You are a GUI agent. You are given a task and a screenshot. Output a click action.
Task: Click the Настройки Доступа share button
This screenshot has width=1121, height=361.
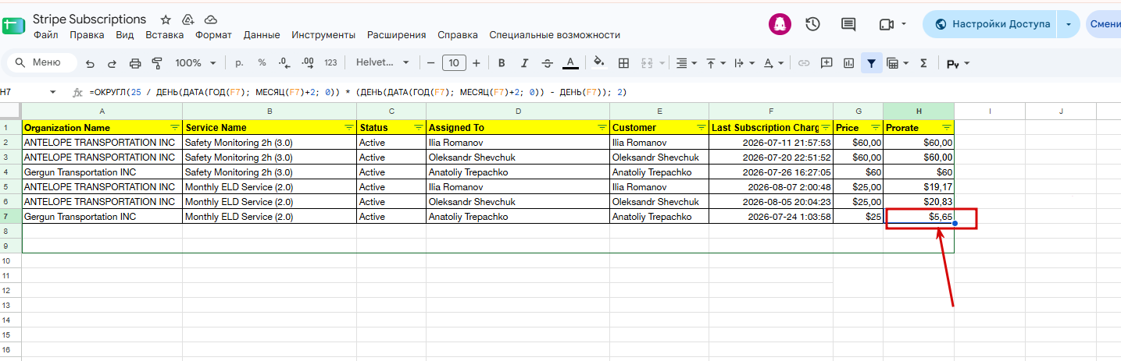991,24
